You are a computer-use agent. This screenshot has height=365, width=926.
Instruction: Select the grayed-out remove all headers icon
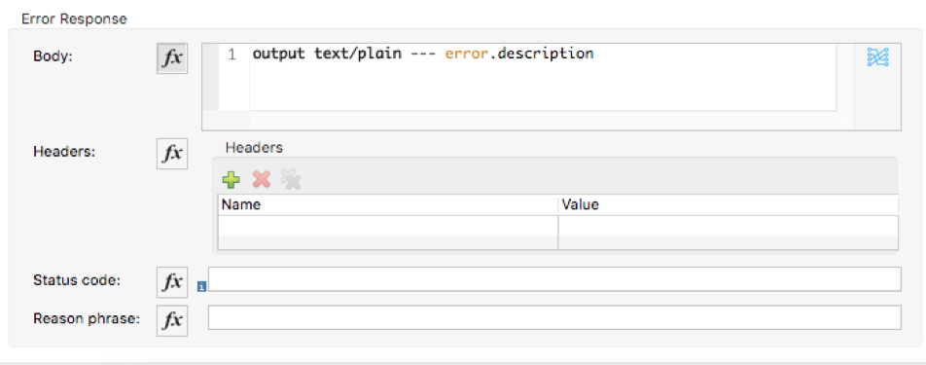[291, 179]
